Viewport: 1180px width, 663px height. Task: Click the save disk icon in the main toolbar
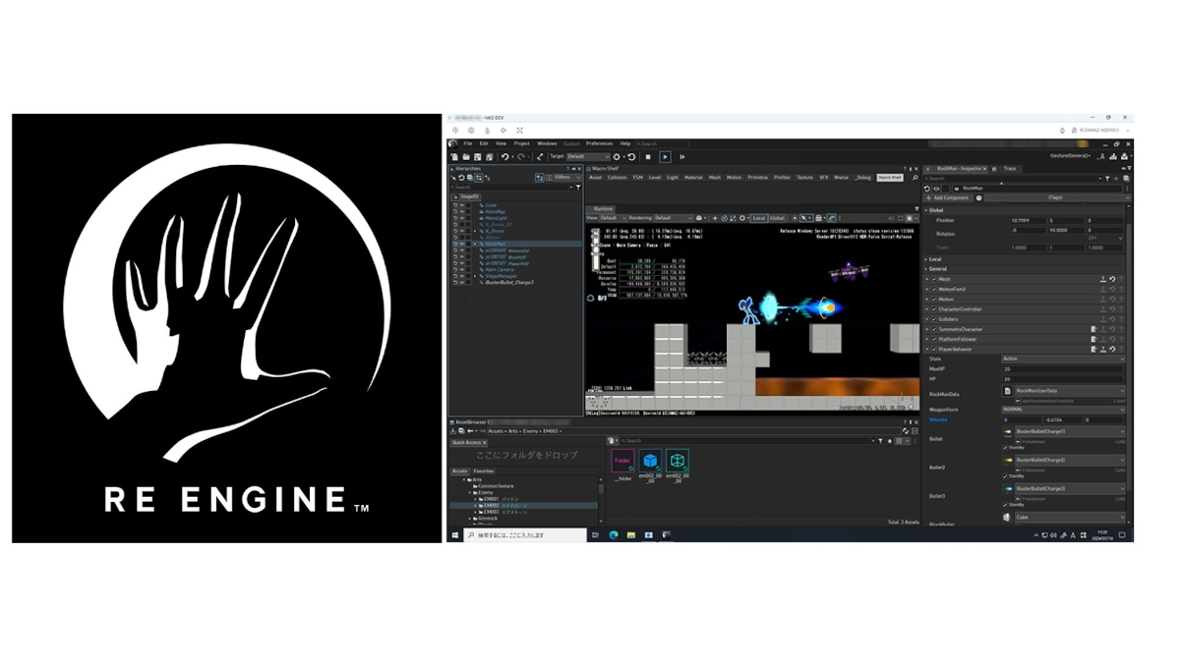[478, 157]
